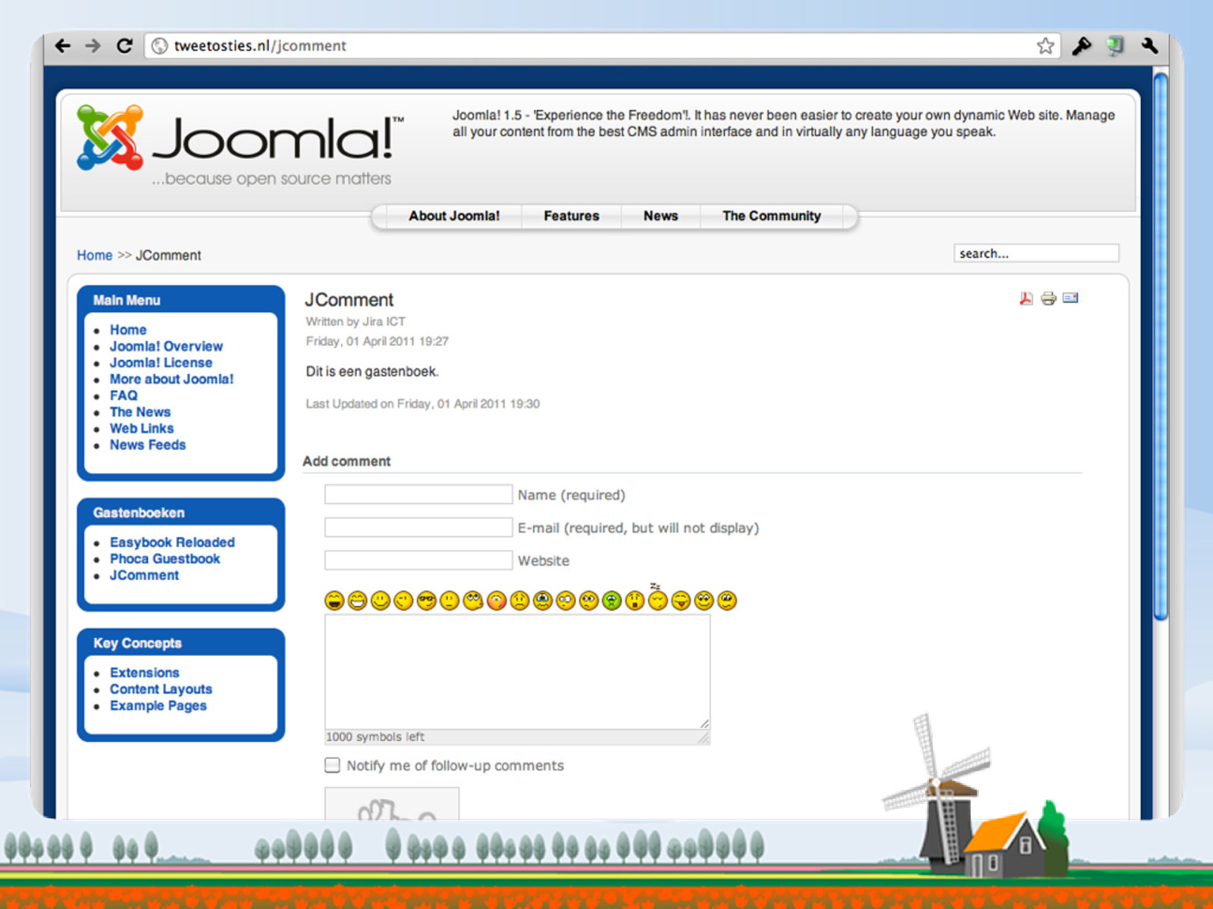Open Example Pages link
Image resolution: width=1213 pixels, height=909 pixels.
pyautogui.click(x=158, y=706)
